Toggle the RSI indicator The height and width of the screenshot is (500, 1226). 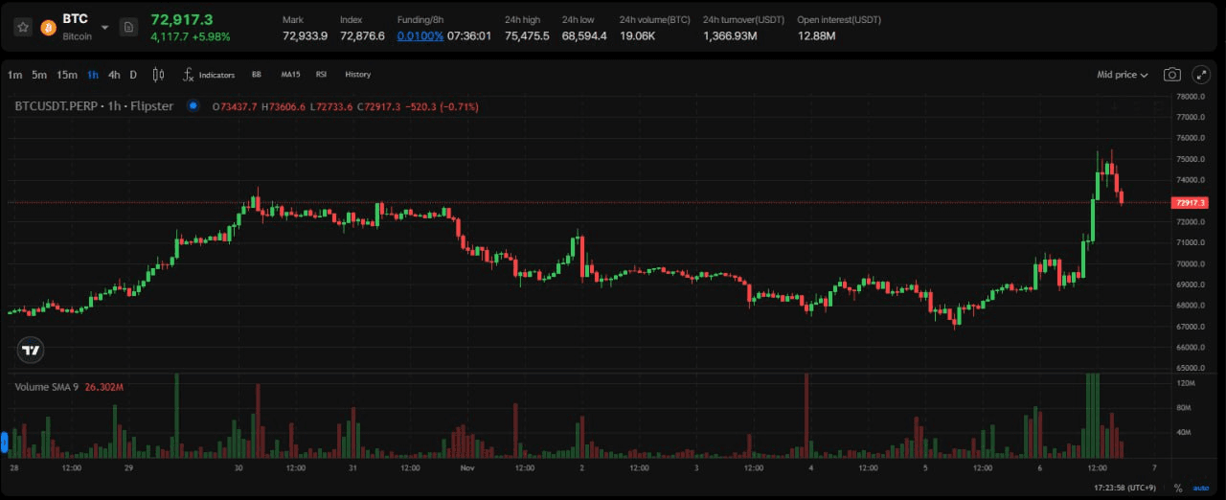[x=321, y=75]
